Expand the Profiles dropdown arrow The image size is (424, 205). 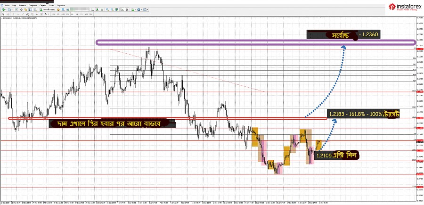[12, 10]
